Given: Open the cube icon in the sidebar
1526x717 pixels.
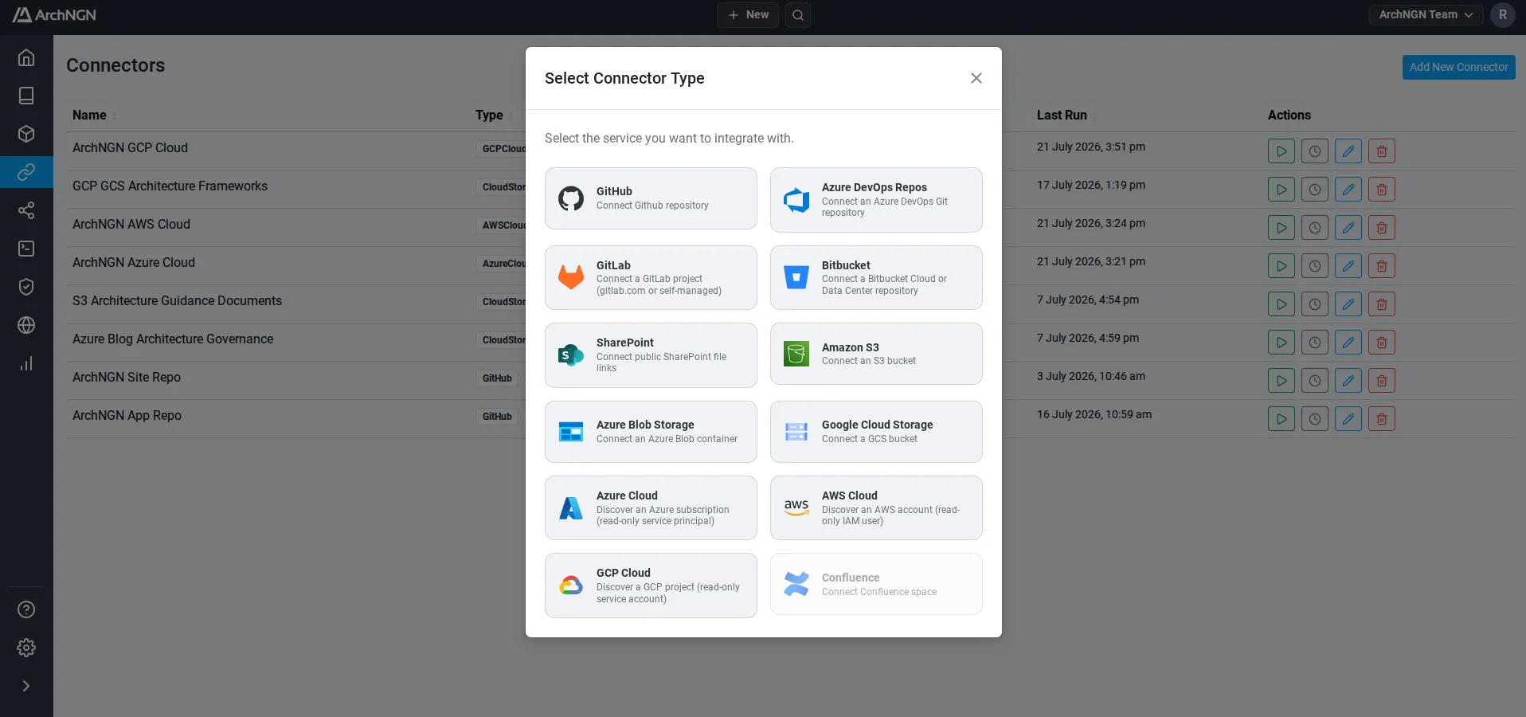Looking at the screenshot, I should 26,134.
